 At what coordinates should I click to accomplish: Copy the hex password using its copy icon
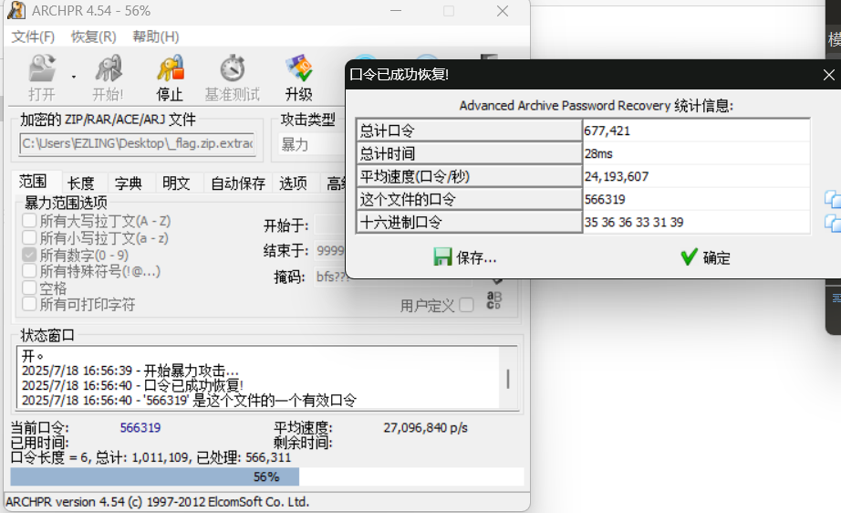(832, 223)
